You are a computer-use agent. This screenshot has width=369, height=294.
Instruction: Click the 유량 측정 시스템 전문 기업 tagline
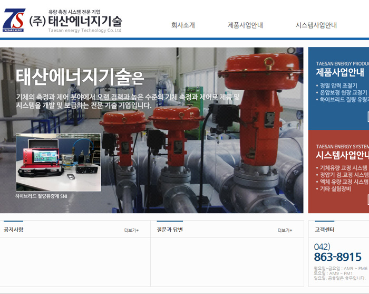(x=74, y=12)
